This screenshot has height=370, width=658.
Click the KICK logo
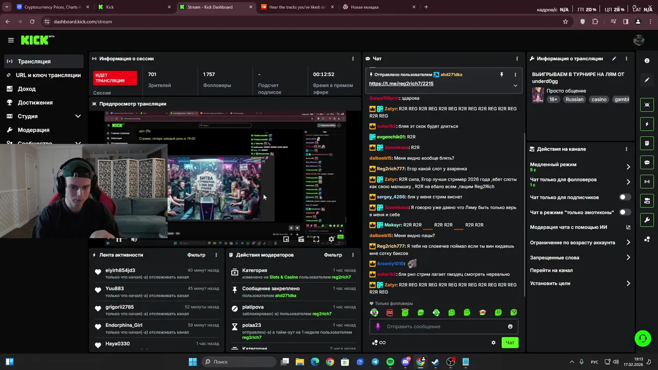point(36,40)
